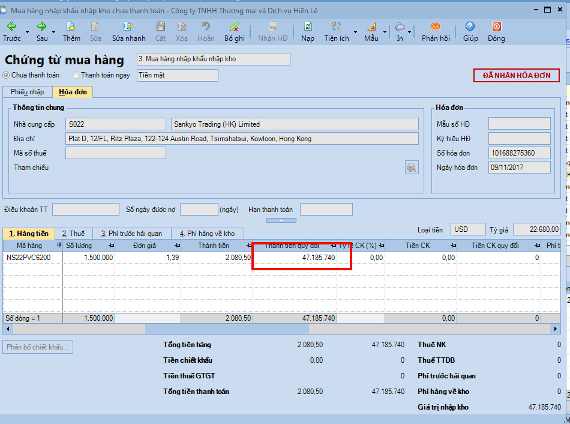Image resolution: width=570 pixels, height=424 pixels.
Task: Pin the Số lượng column
Action: (x=111, y=246)
